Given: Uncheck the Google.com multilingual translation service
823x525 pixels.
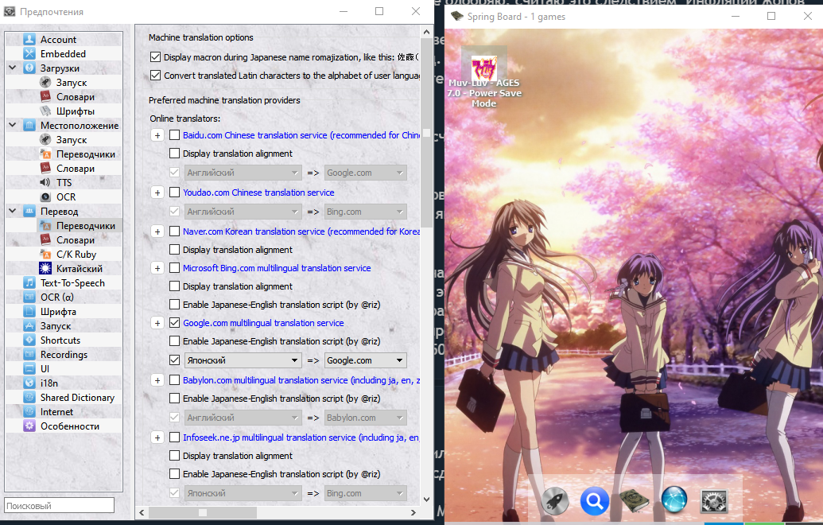Looking at the screenshot, I should click(x=175, y=323).
